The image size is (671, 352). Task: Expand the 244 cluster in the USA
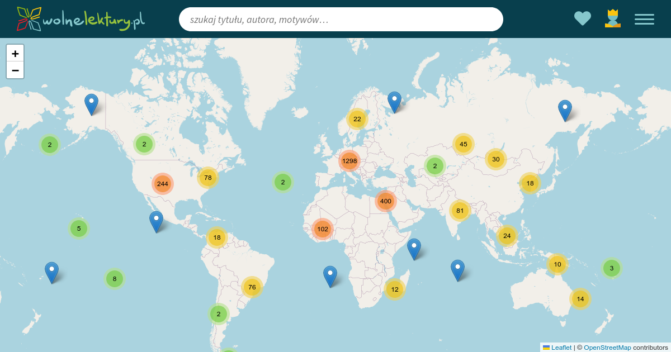pos(163,184)
